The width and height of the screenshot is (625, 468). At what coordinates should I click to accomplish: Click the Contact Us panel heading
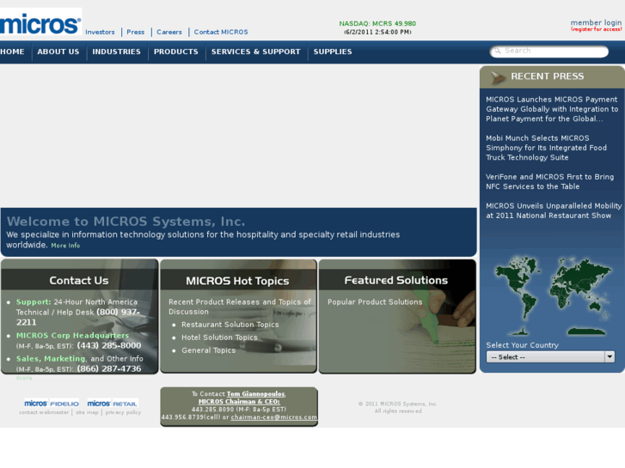tap(79, 281)
